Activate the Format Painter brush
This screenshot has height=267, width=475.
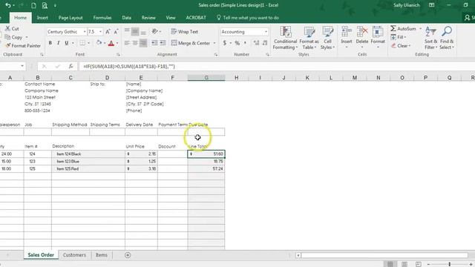pos(7,46)
